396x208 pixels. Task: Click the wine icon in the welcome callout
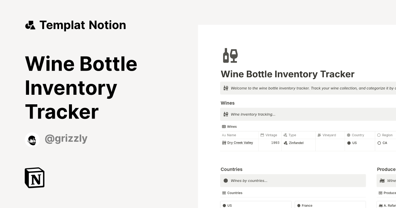(225, 88)
